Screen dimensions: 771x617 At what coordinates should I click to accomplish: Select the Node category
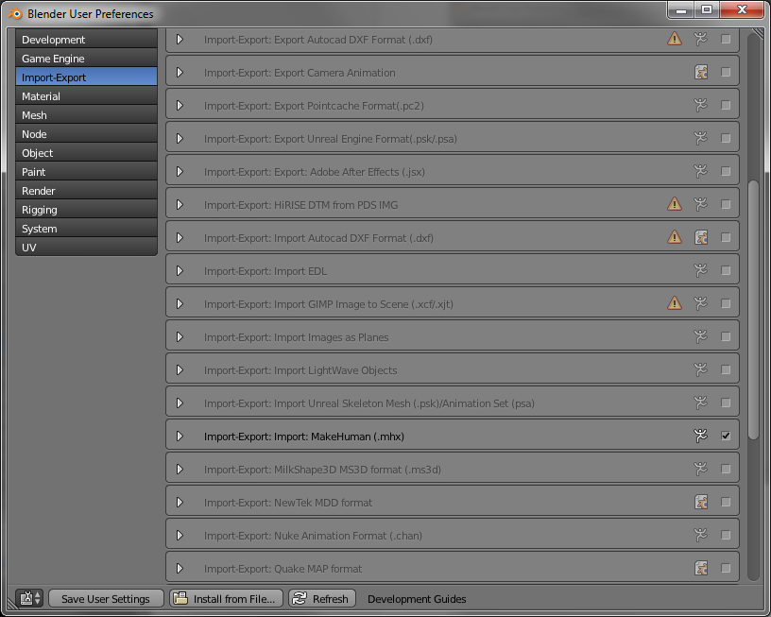tap(87, 134)
